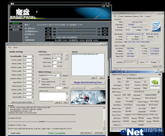
Task: Click memory frequency slider handle in Magic Panel
Action: [81, 34]
